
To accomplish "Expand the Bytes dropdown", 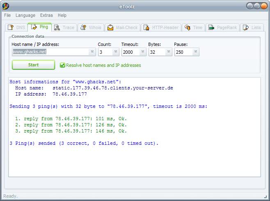I will (169, 52).
